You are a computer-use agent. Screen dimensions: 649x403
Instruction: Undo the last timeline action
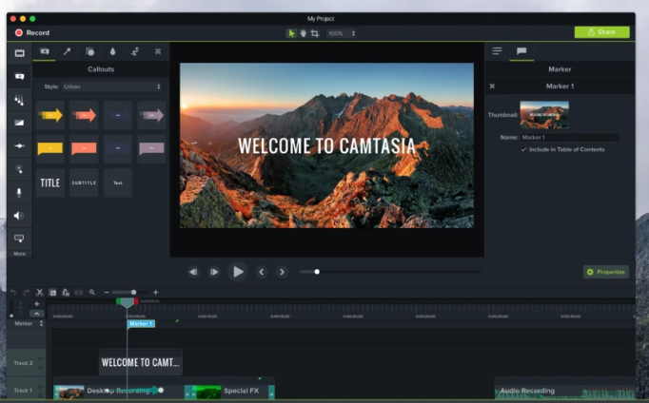(13, 293)
